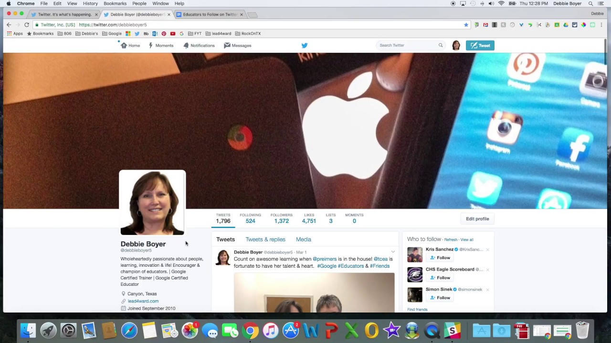Open the Tweets 1,796 count
The height and width of the screenshot is (343, 611).
coord(223,218)
